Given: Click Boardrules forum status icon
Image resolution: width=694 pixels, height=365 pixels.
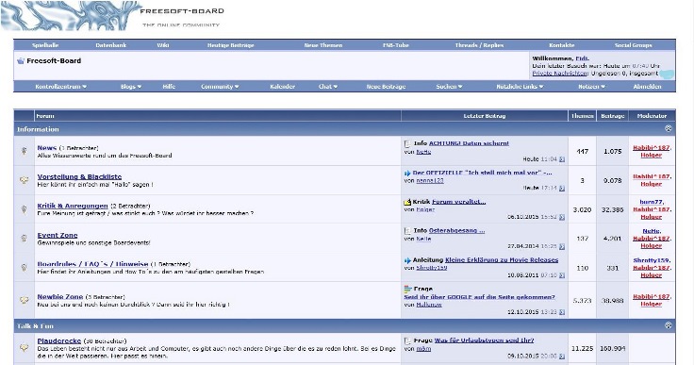Looking at the screenshot, I should (24, 267).
